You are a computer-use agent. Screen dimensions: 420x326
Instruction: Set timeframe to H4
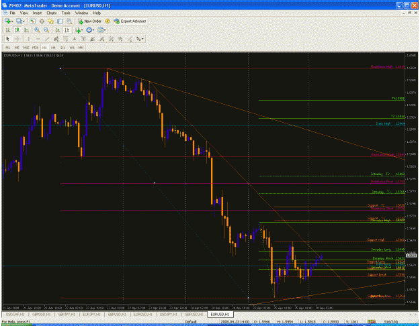click(x=53, y=48)
